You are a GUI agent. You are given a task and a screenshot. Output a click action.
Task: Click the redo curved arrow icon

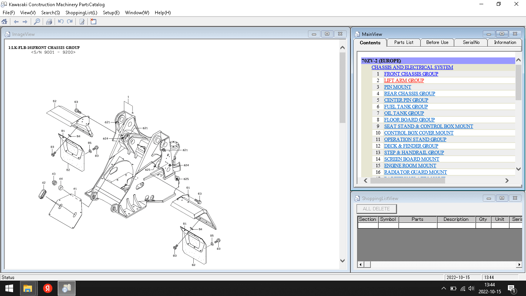(70, 22)
